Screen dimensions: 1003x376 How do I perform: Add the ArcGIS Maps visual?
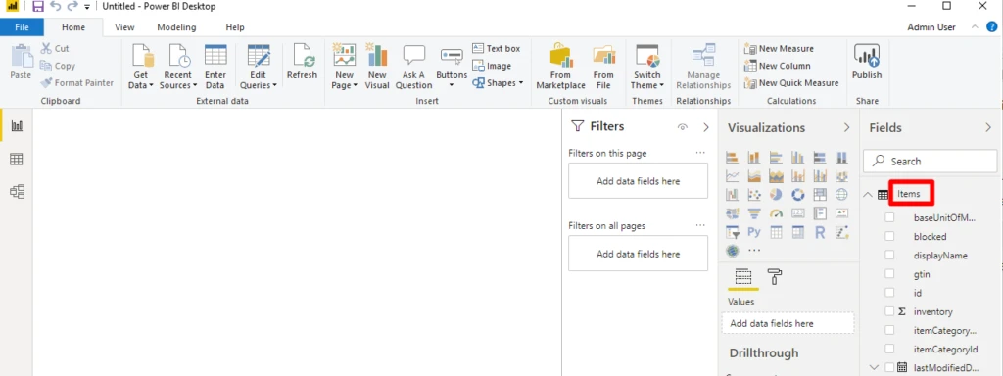click(x=733, y=251)
